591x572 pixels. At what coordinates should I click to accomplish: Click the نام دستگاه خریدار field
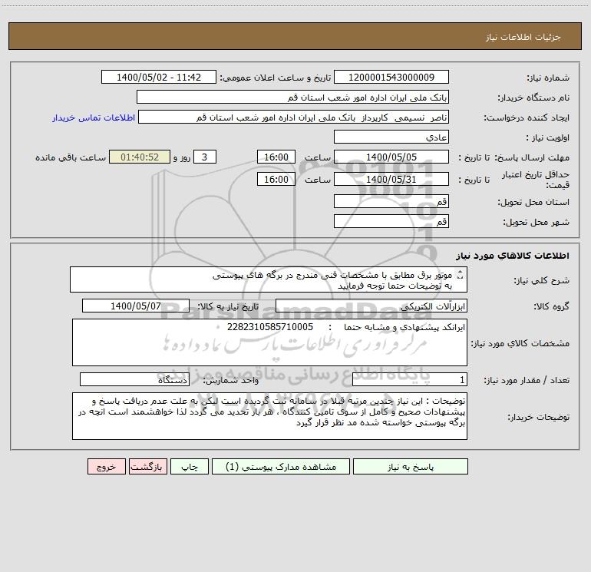tap(292, 97)
